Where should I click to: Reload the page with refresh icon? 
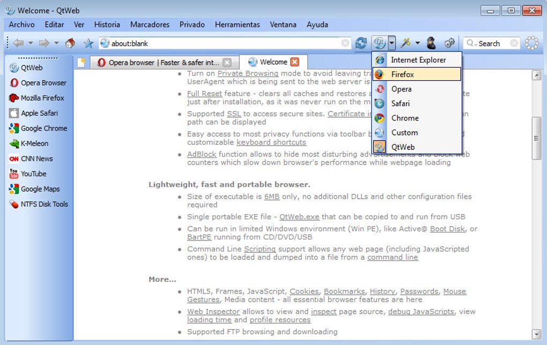coord(361,43)
